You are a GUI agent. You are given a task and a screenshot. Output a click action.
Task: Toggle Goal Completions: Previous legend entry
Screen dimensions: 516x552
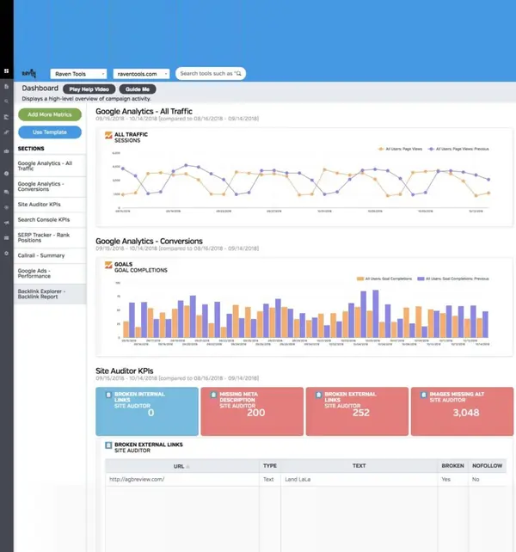(453, 279)
